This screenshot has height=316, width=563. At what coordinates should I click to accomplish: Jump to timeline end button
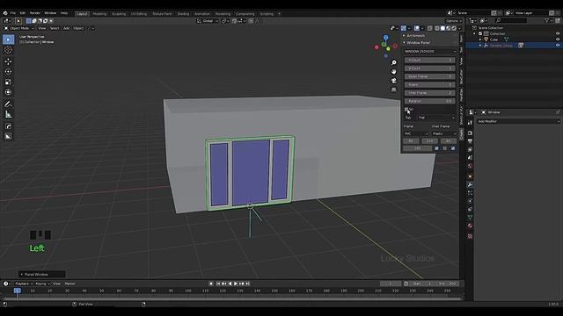pyautogui.click(x=248, y=284)
